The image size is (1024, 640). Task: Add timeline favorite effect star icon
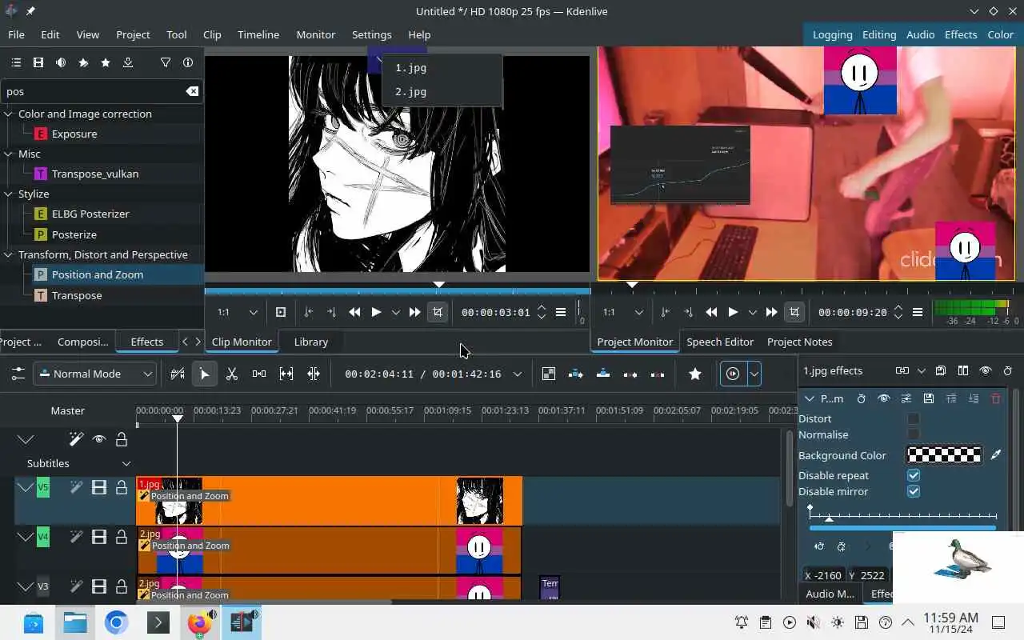695,374
